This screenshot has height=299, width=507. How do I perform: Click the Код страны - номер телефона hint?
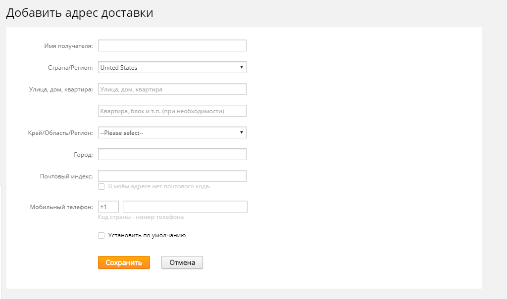tap(141, 217)
